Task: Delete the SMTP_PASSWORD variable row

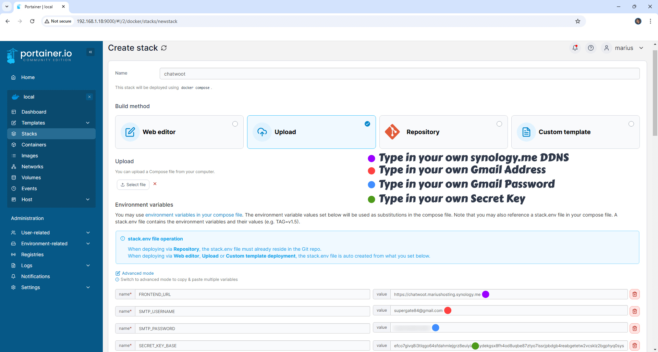Action: coord(635,328)
